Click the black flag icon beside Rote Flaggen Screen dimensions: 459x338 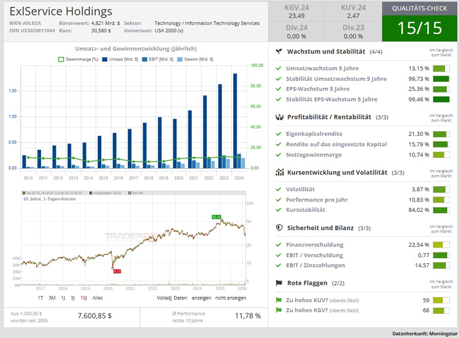[x=279, y=283]
